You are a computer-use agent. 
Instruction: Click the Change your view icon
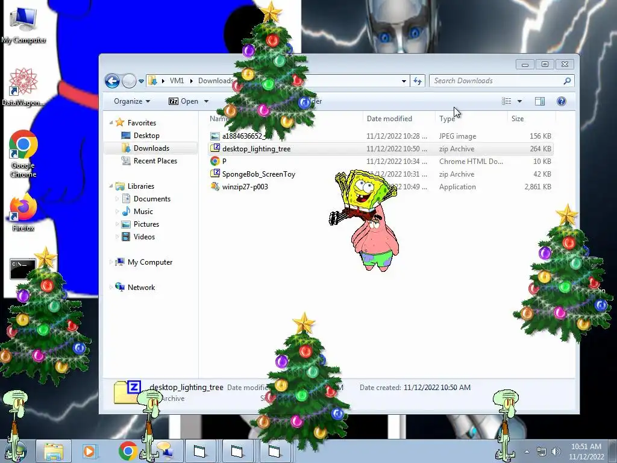[507, 101]
